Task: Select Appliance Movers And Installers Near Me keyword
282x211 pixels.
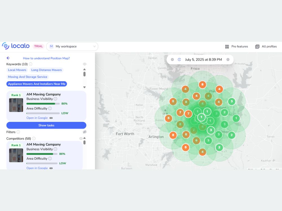Action: 37,84
